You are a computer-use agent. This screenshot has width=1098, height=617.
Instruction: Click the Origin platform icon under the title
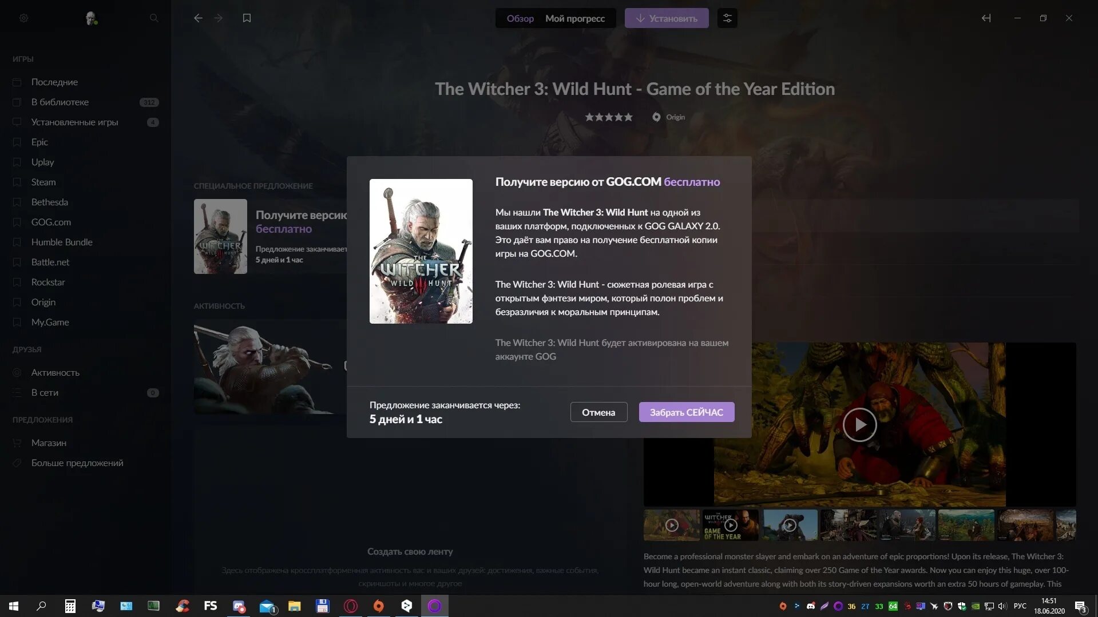click(656, 117)
